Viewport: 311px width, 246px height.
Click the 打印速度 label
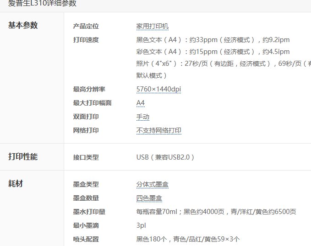pos(86,40)
